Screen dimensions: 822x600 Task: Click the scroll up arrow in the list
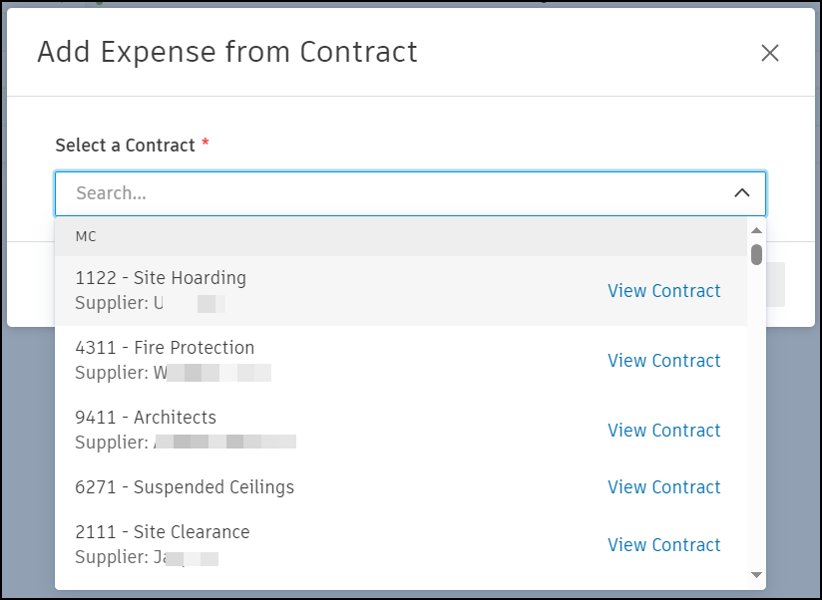pyautogui.click(x=756, y=230)
